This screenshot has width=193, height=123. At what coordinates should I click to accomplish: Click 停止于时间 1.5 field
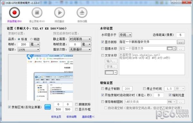pyautogui.click(x=169, y=89)
